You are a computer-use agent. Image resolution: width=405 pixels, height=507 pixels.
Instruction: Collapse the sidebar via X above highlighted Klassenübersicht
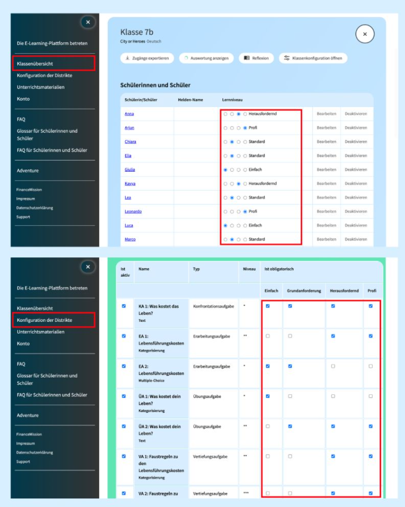coord(88,22)
